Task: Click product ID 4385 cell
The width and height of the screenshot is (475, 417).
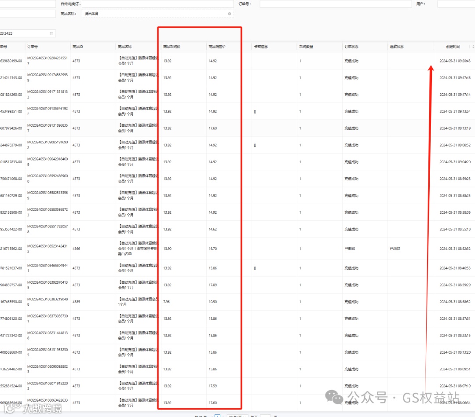Action: [77, 302]
